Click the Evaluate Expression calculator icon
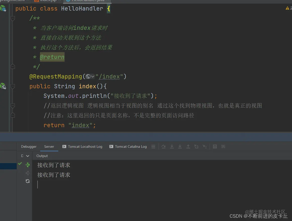The height and width of the screenshot is (221, 292). point(215,147)
